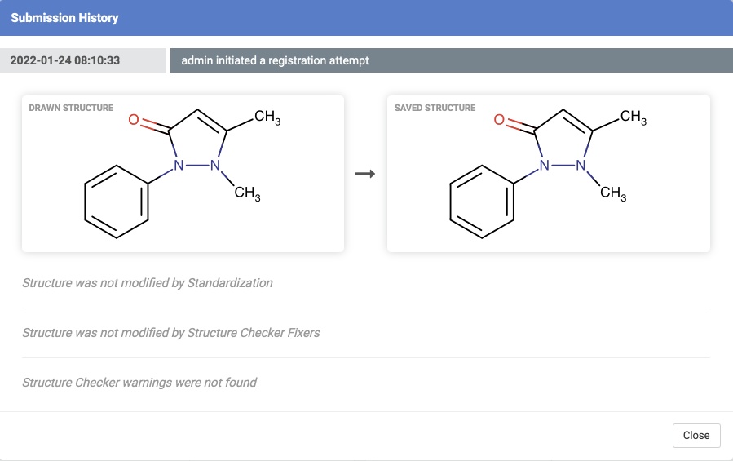The image size is (733, 461).
Task: Click the phenyl ring in drawn structure
Action: (x=117, y=202)
